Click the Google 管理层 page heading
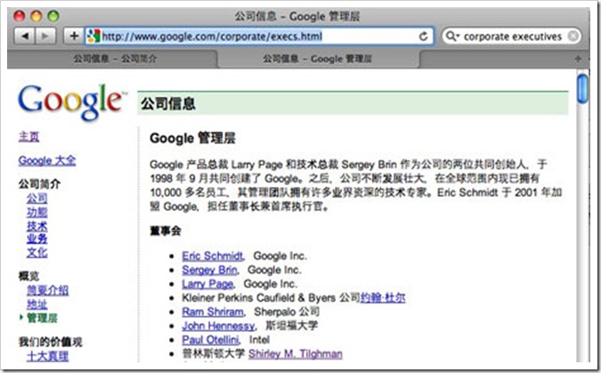Viewport: 601px width, 373px height. tap(192, 138)
